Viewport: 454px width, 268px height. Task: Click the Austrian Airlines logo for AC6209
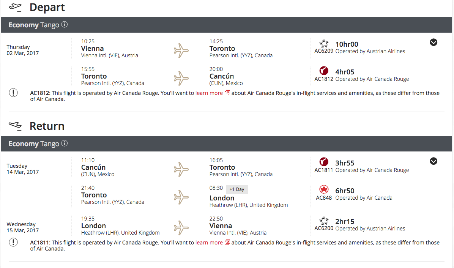pyautogui.click(x=324, y=43)
